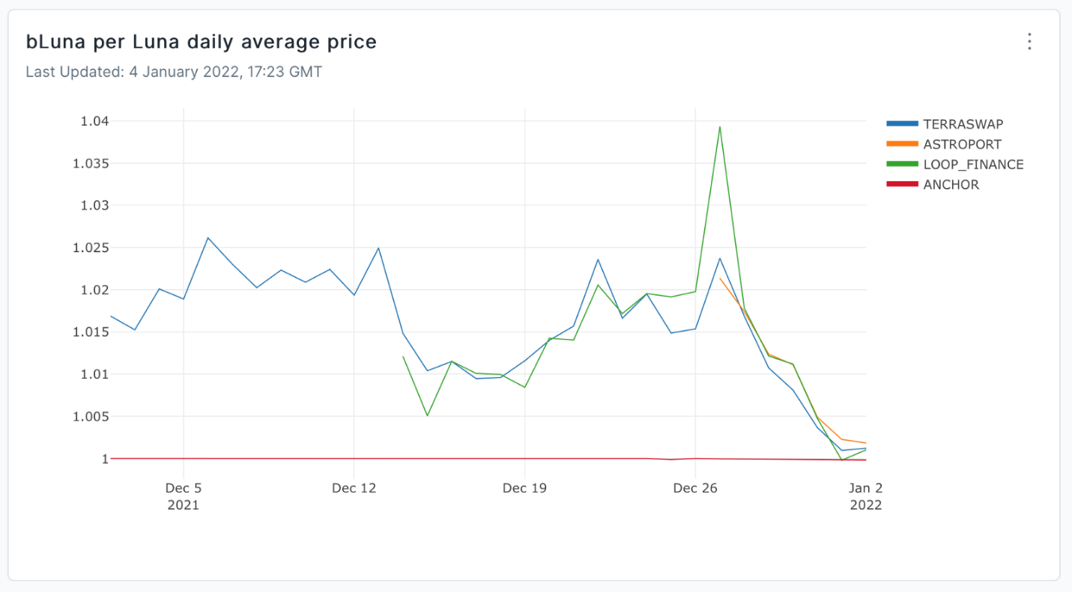The image size is (1072, 592).
Task: Toggle TERRASWAP series in legend
Action: pos(955,124)
